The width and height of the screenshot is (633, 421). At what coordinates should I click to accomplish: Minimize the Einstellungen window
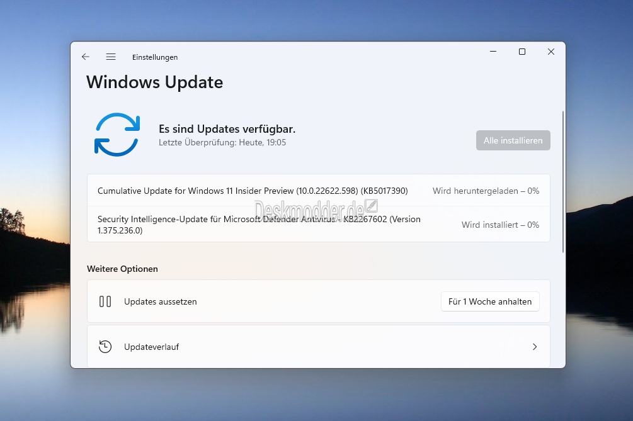(x=493, y=52)
